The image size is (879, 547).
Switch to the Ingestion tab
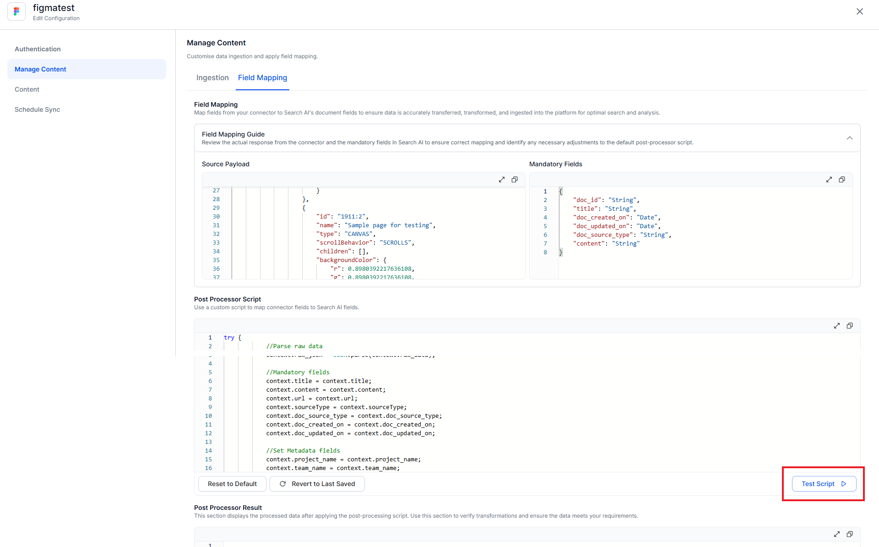[x=212, y=78]
